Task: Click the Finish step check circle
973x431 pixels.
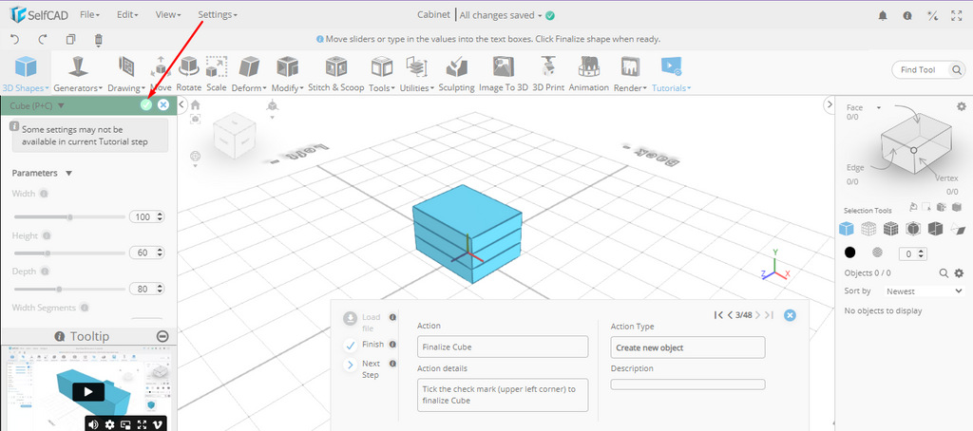Action: (x=350, y=345)
